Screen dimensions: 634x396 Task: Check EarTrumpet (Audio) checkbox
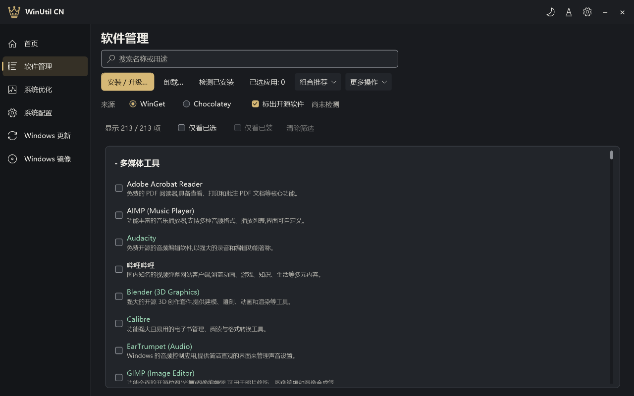click(119, 350)
